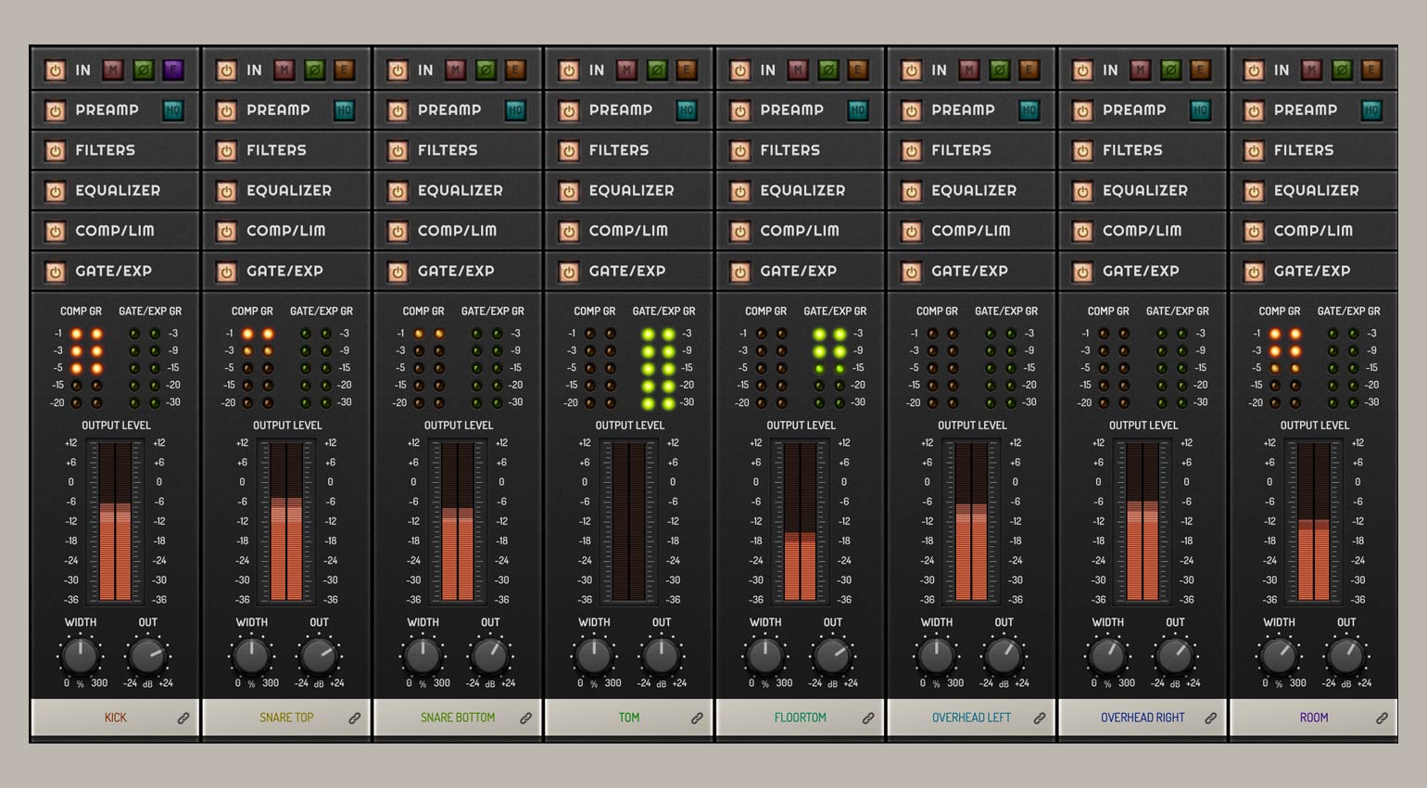Click the ROOM COMP GR meter LEDs
The width and height of the screenshot is (1427, 788).
(1285, 368)
